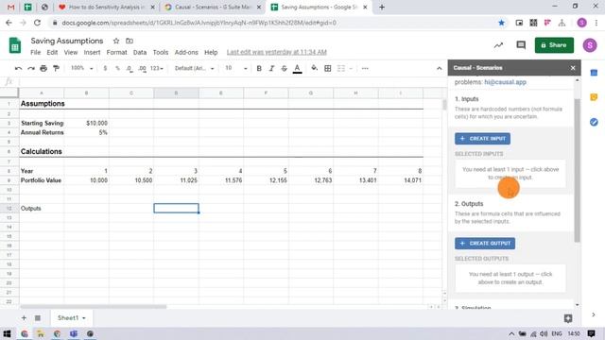
Task: Open the Data menu
Action: coord(140,53)
